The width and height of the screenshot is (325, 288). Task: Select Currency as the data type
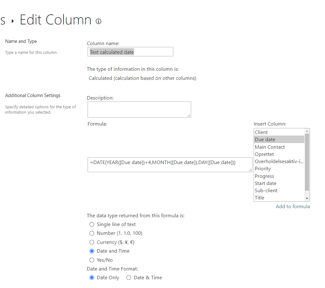click(92, 242)
